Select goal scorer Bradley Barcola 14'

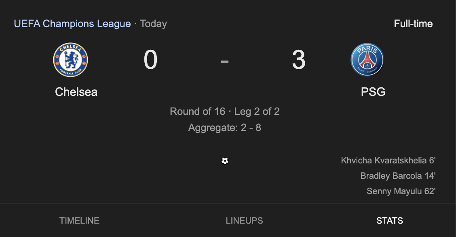tap(398, 176)
